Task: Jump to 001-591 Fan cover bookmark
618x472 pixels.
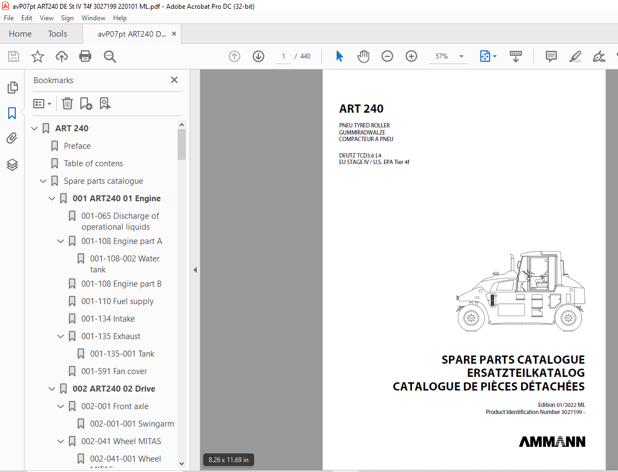Action: coord(114,371)
